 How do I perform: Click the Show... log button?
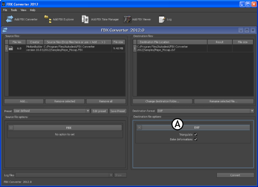pos(120,175)
